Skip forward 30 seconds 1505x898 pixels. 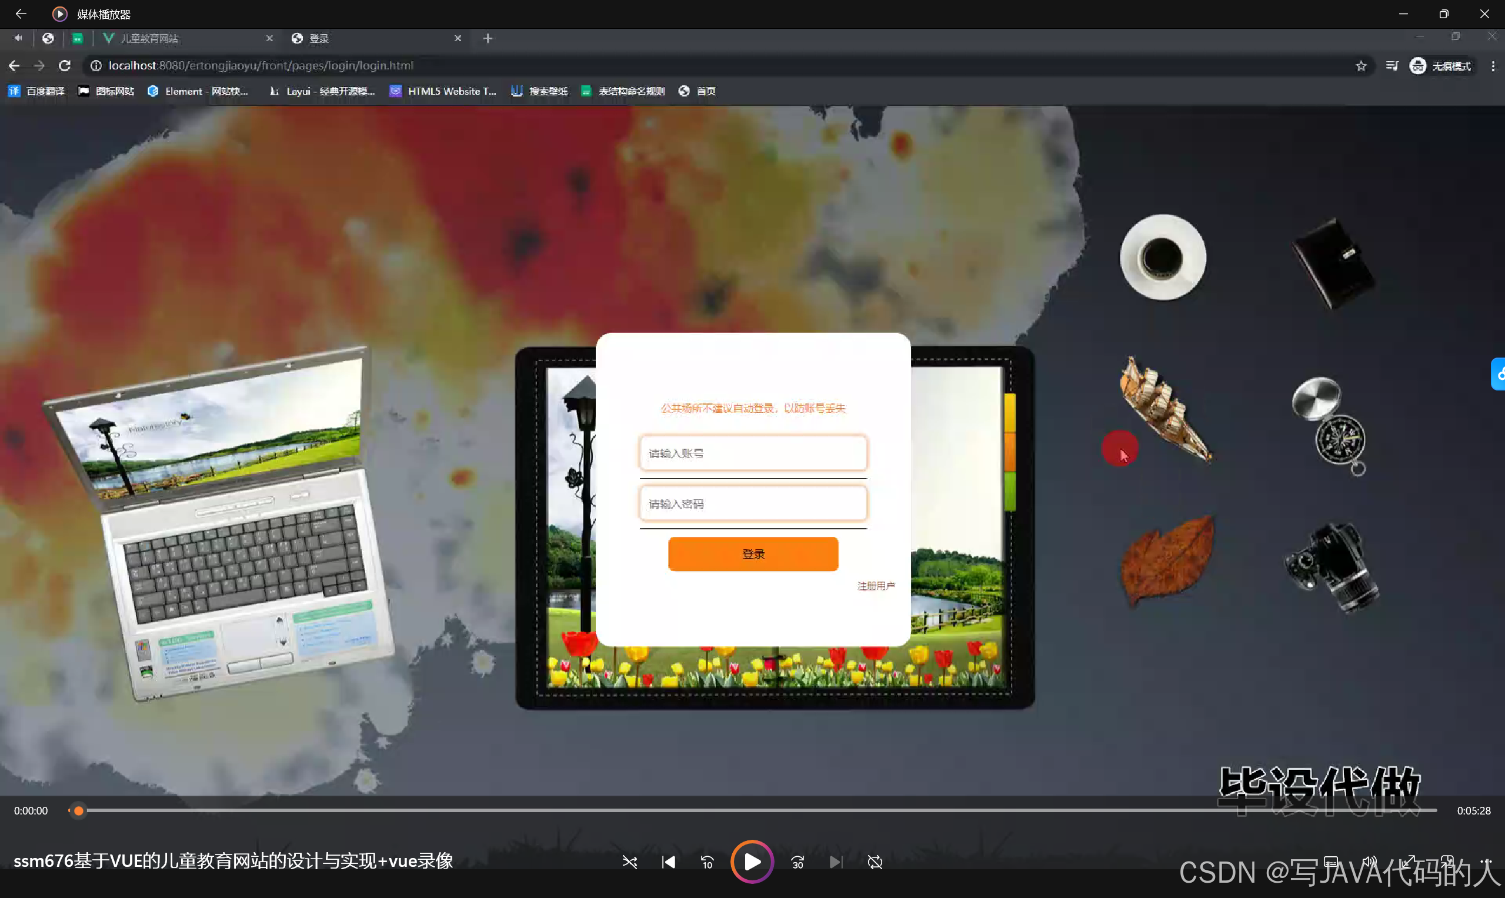tap(797, 862)
